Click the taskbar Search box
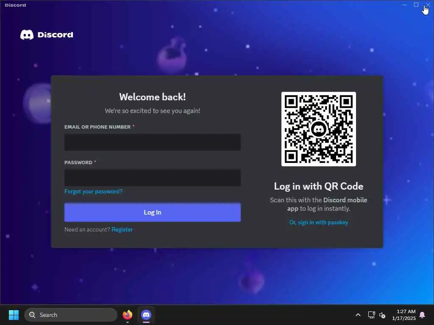 71,315
